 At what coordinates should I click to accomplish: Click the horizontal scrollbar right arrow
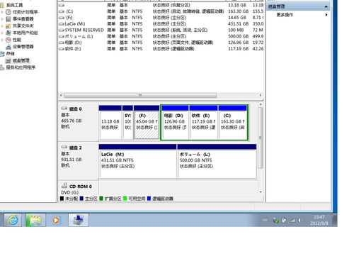261,95
